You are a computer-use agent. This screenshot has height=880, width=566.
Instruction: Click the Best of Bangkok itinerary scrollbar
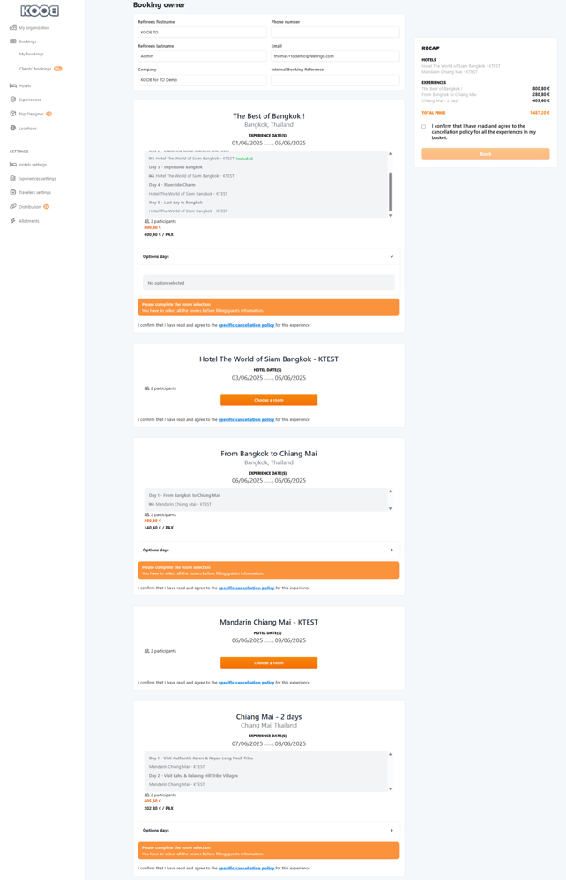(x=391, y=191)
